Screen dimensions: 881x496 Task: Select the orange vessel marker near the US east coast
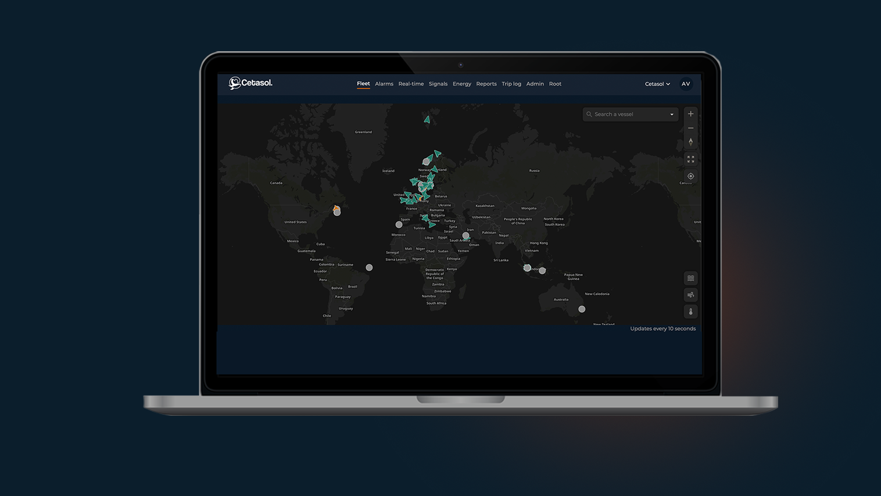click(336, 208)
